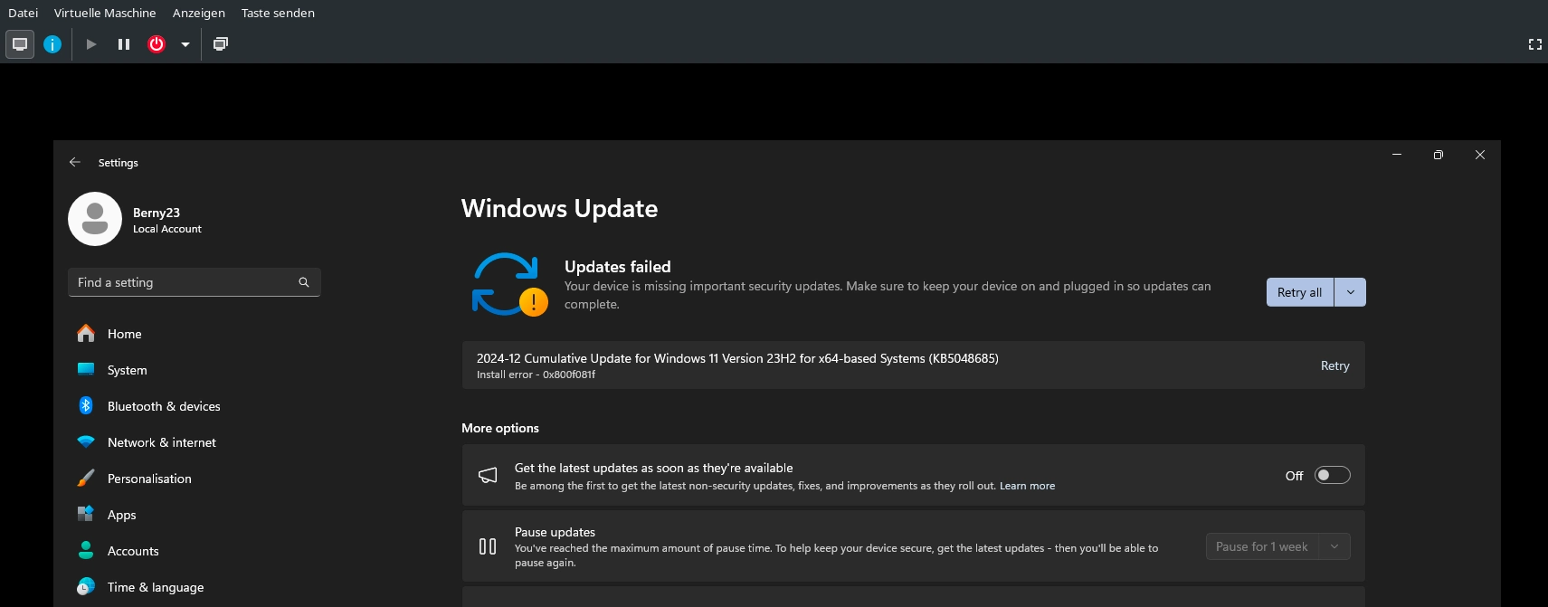Open the Datei menu
Image resolution: width=1548 pixels, height=607 pixels.
[x=23, y=13]
